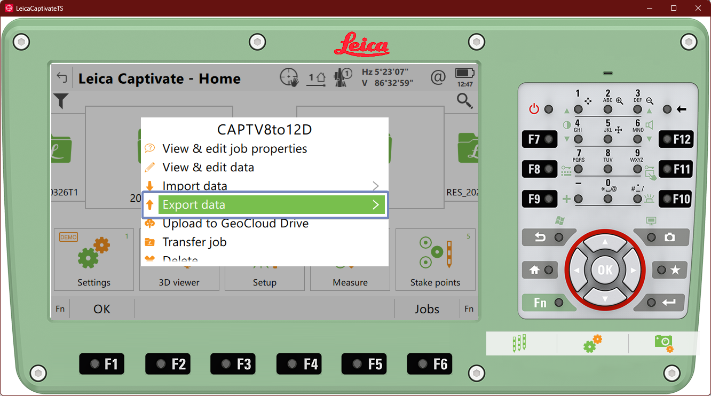Tap the Fn softkey left of OK softkey
This screenshot has height=396, width=711.
pyautogui.click(x=60, y=309)
